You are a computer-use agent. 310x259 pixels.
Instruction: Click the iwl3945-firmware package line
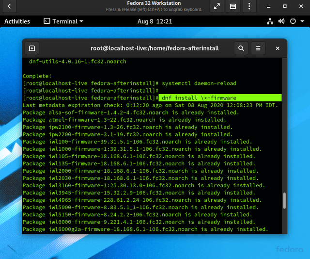pyautogui.click(x=139, y=193)
